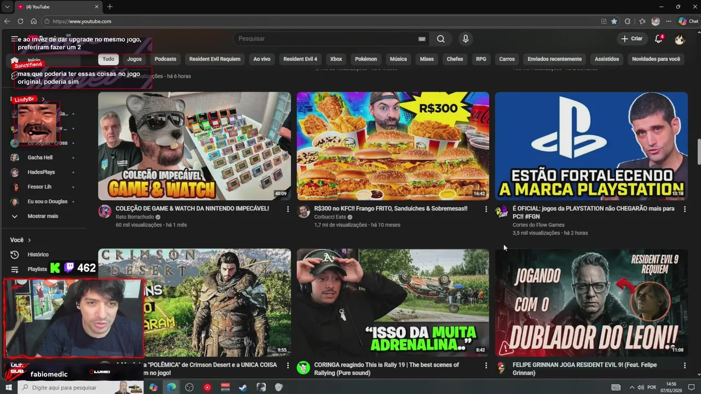Image resolution: width=701 pixels, height=394 pixels.
Task: Open options menu for KFC video
Action: coord(486,209)
